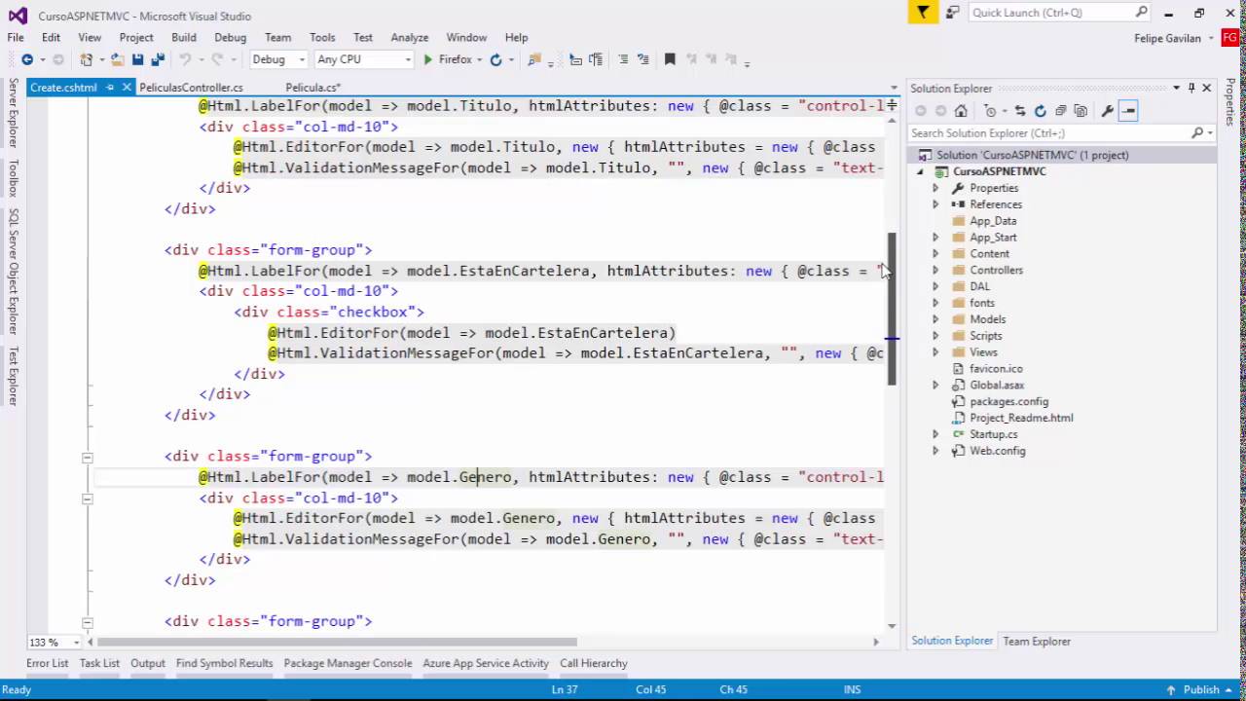Open the Analyze menu

click(410, 37)
